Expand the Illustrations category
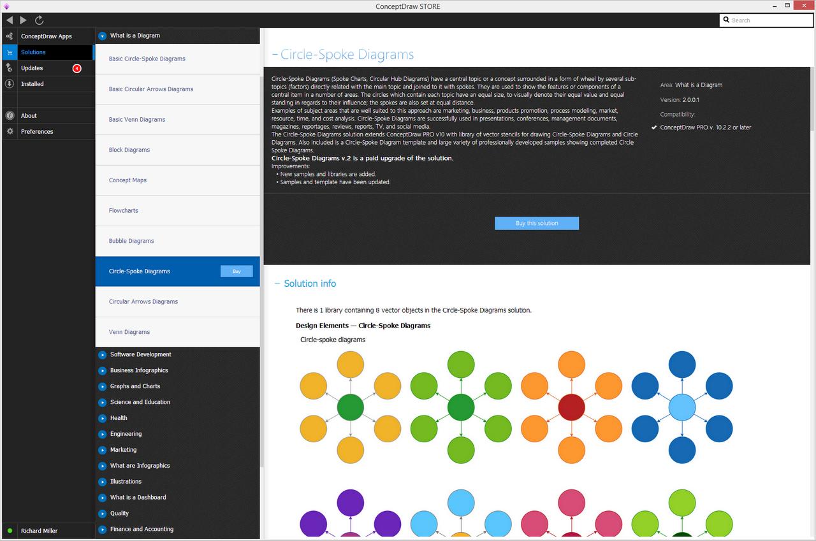The height and width of the screenshot is (541, 816). click(x=103, y=482)
